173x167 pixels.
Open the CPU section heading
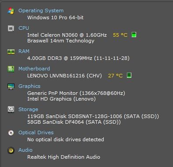(24, 28)
